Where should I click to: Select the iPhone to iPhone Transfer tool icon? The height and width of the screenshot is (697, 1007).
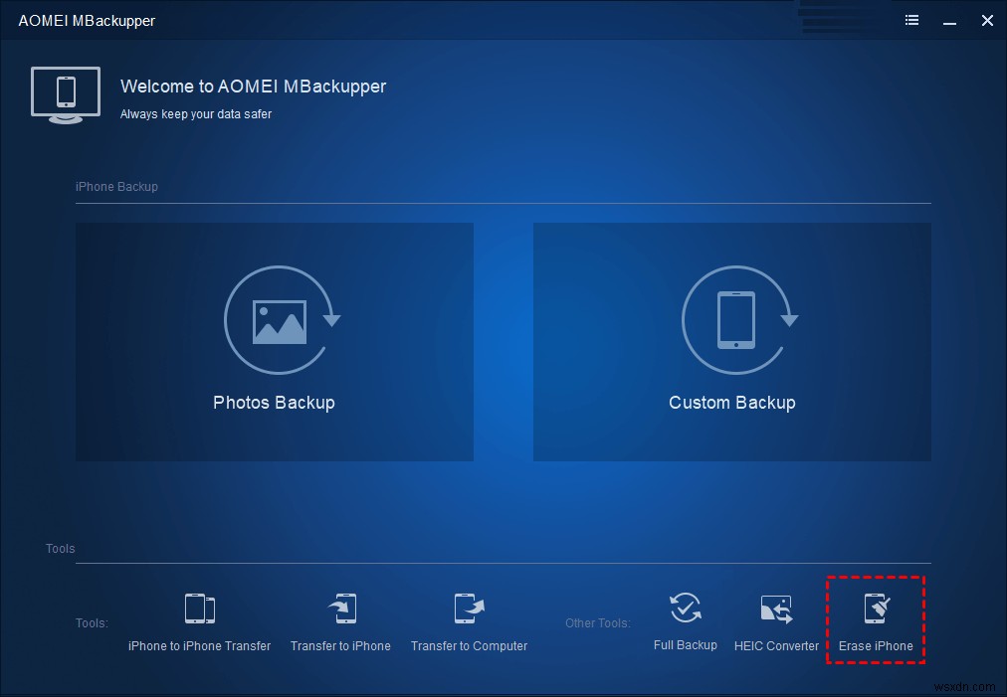point(199,608)
